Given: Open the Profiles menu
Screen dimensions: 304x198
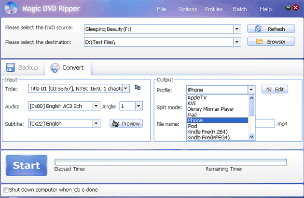Looking at the screenshot, I should click(213, 9).
